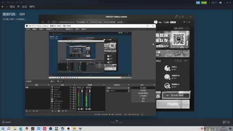Toggle visibility of 视频采集设备 source
233x131 pixels.
coord(70,101)
